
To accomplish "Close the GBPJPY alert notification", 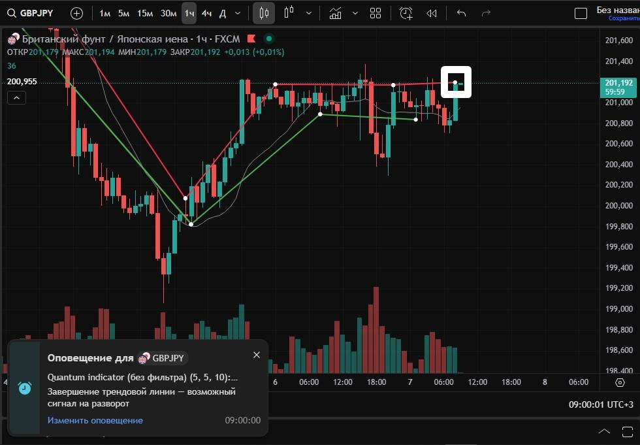I will tap(257, 354).
